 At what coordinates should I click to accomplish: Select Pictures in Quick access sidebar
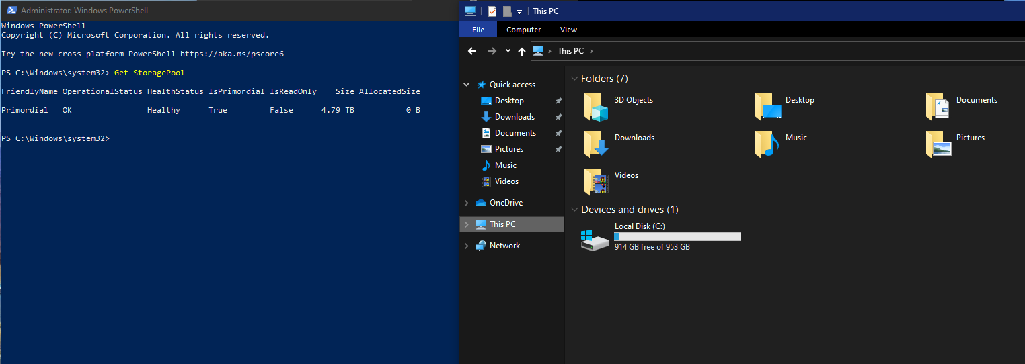pos(509,149)
